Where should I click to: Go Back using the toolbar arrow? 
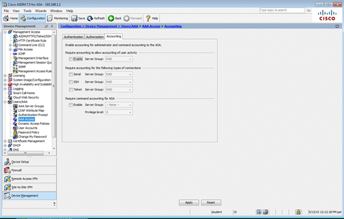tap(115, 18)
